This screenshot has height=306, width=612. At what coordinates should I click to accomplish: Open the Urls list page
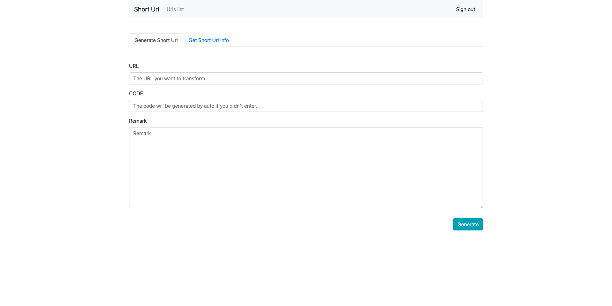175,9
